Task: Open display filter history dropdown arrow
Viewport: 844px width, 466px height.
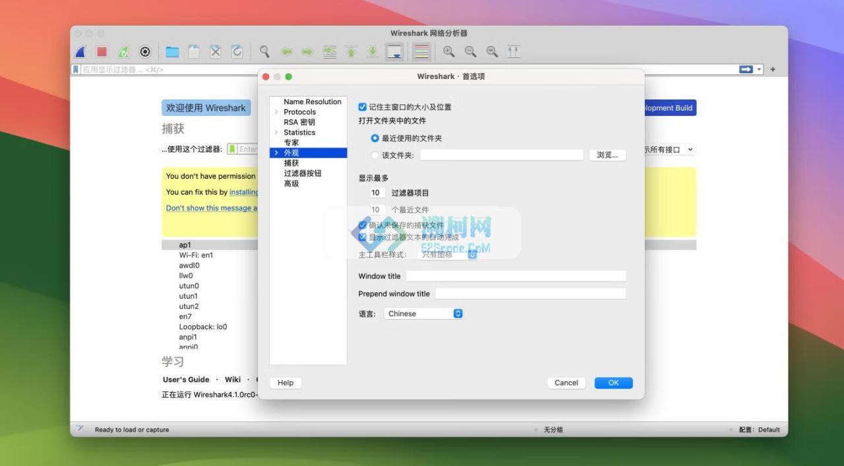Action: [760, 69]
